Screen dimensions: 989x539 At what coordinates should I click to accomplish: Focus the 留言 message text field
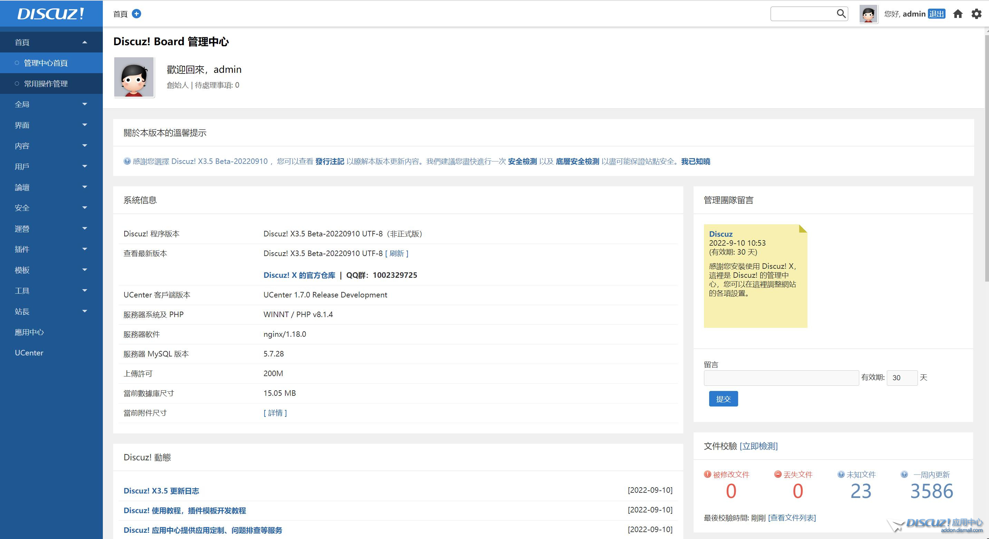[781, 378]
